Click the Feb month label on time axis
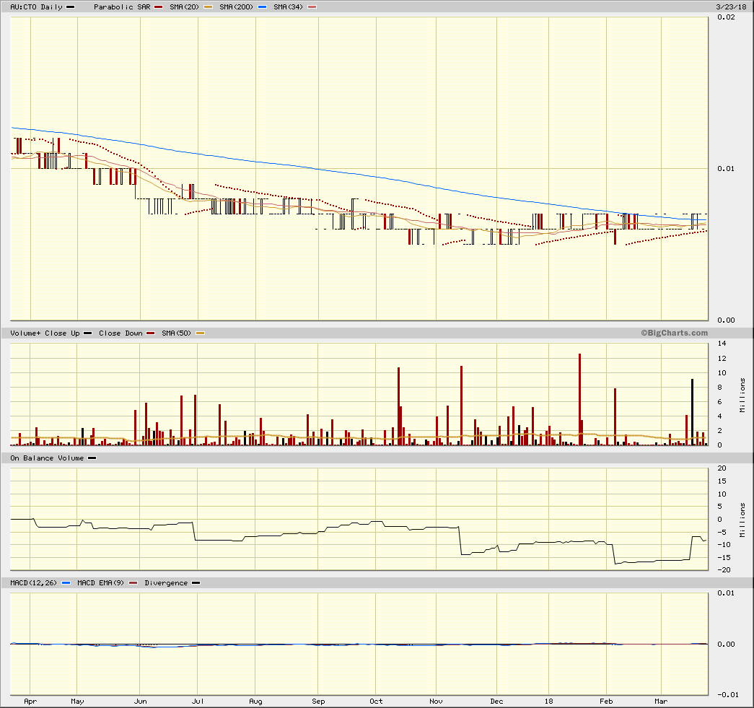Viewport: 754px width, 708px height. tap(606, 702)
